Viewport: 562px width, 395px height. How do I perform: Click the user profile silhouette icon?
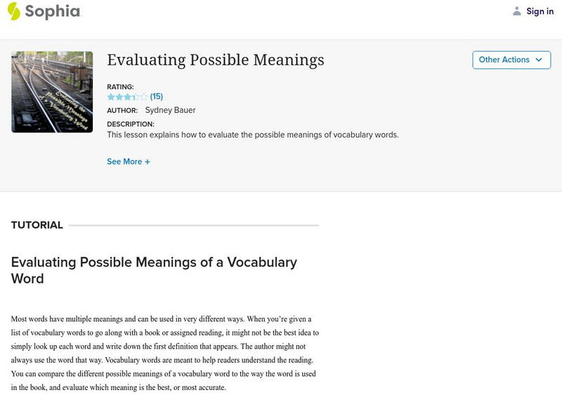[x=517, y=11]
